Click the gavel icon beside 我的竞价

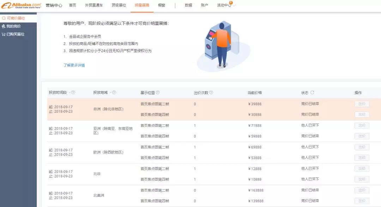(x=4, y=26)
